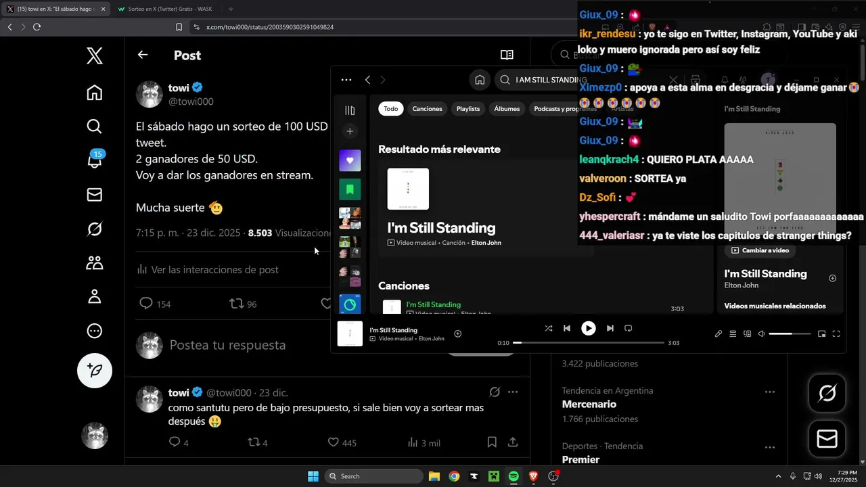Bookmark towi's reply tweet
Image resolution: width=866 pixels, height=487 pixels.
click(x=492, y=442)
